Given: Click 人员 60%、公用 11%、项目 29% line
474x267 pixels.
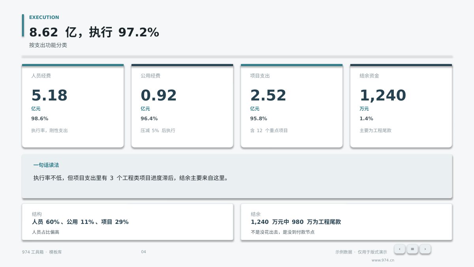Looking at the screenshot, I should pyautogui.click(x=80, y=222).
